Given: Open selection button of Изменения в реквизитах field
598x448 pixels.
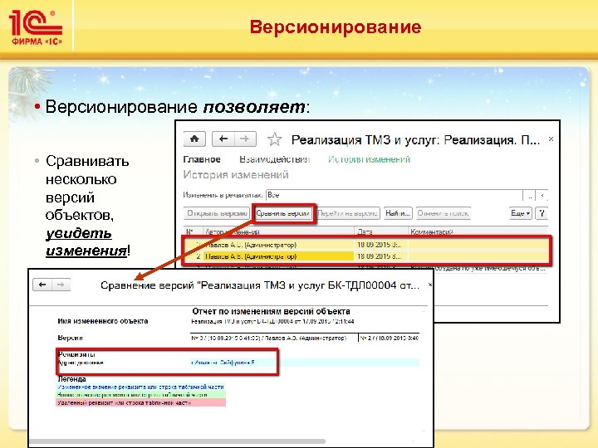Looking at the screenshot, I should 529,196.
